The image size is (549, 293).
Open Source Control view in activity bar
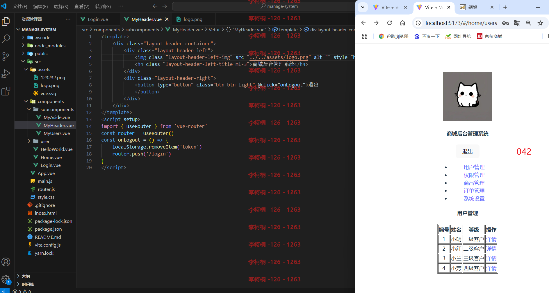point(6,56)
